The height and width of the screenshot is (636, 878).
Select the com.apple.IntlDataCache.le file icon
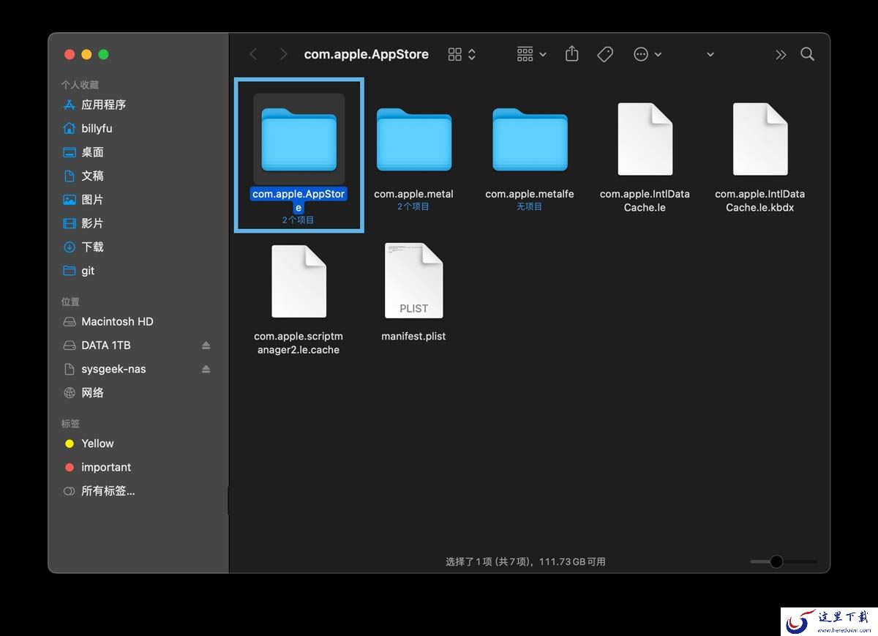click(645, 139)
